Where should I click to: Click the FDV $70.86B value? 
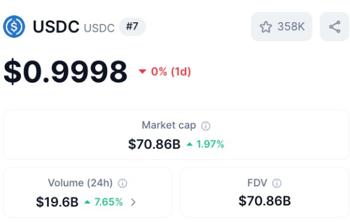coord(265,201)
